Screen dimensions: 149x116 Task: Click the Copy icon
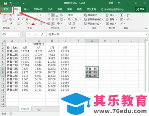click(11, 19)
